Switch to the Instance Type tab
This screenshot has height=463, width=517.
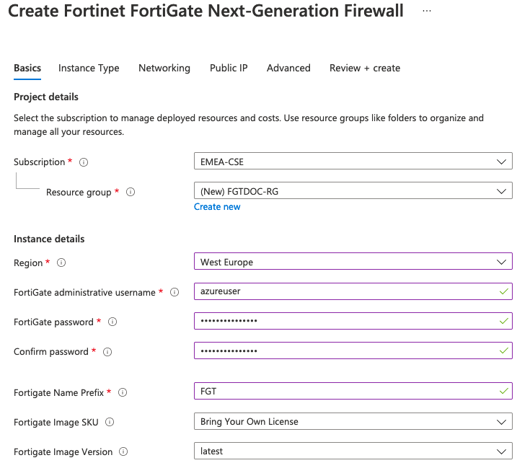(89, 68)
